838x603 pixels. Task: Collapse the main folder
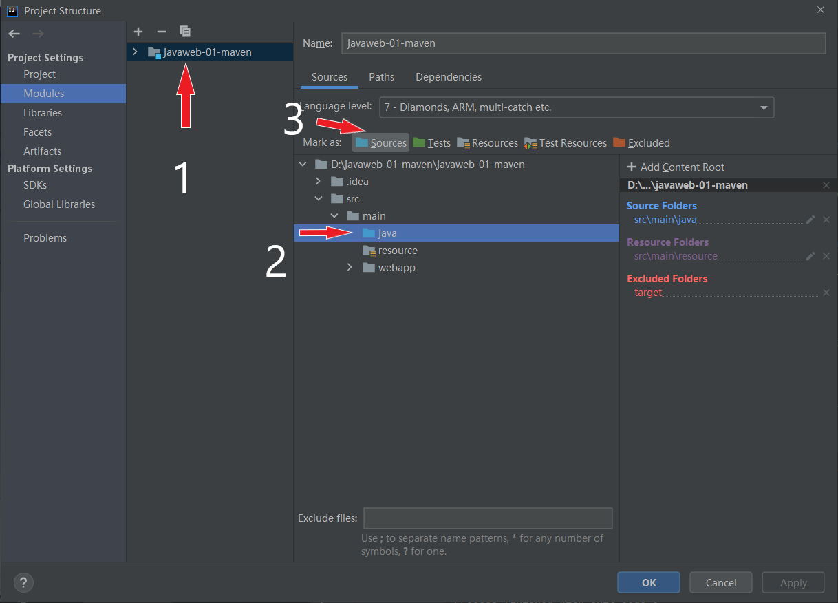tap(334, 216)
